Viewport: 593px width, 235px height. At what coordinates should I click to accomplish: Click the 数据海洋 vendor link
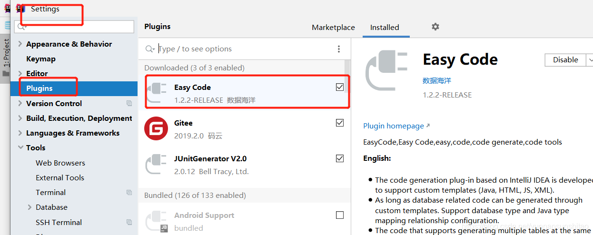tap(437, 80)
